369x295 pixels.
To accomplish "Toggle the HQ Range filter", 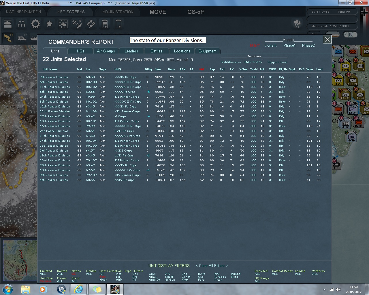I will click(x=262, y=280).
